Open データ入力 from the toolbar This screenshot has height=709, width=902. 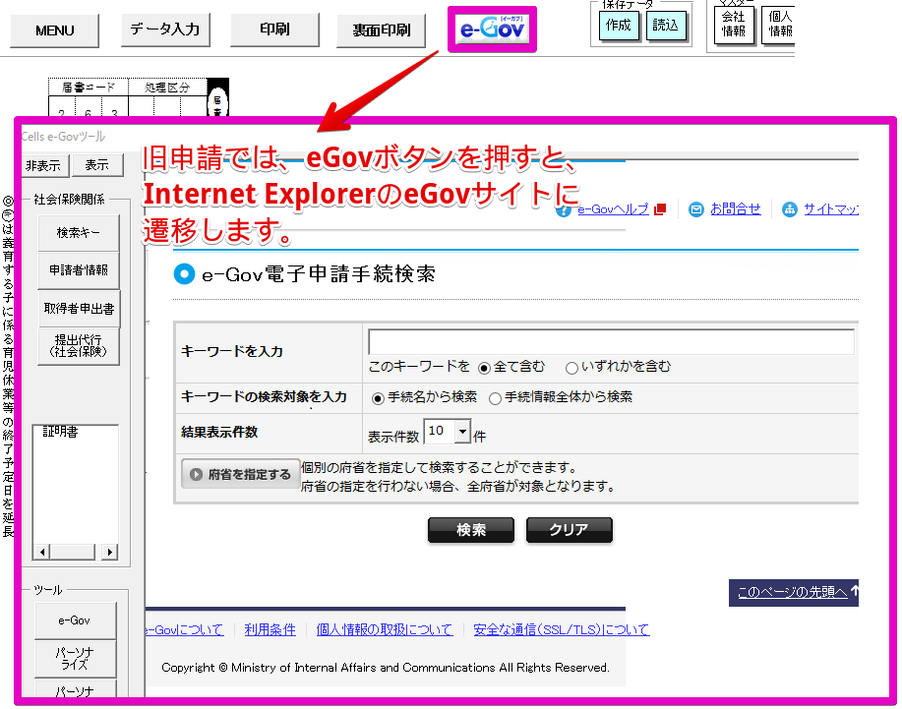tap(165, 30)
